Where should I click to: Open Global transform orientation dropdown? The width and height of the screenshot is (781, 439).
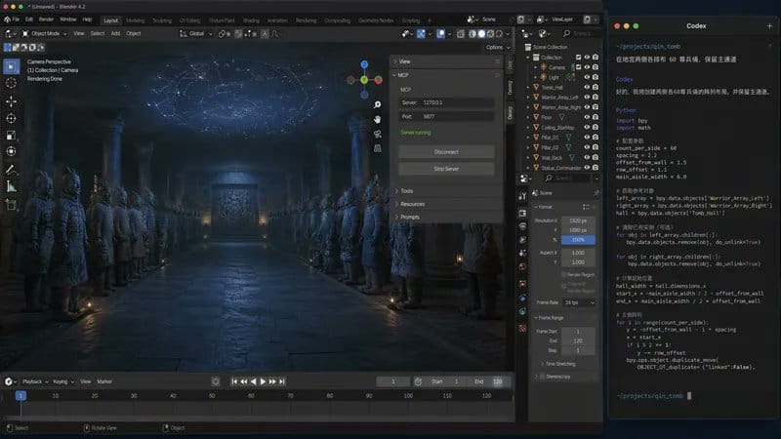pos(196,33)
